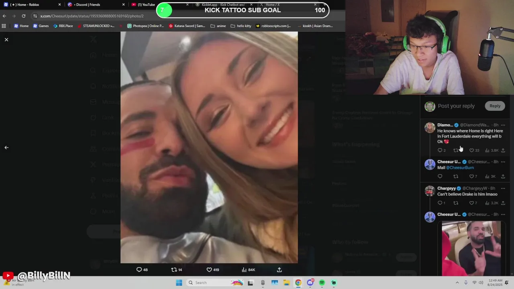Repost the photo with the 14 reposts icon
Screen dimensions: 514x289
177,270
